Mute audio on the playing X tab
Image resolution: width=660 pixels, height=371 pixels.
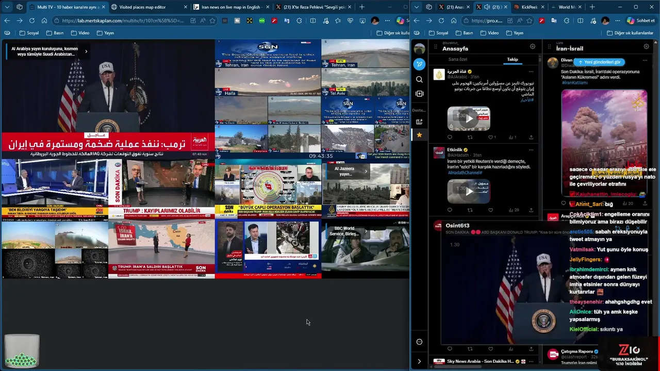coord(487,7)
